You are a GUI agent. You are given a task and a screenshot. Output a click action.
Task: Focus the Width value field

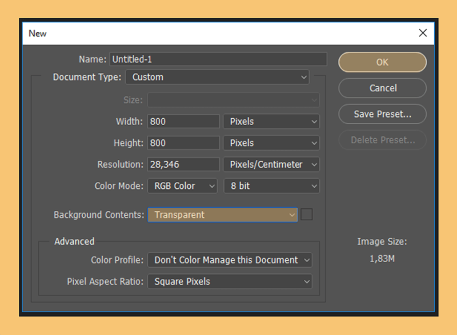[183, 122]
